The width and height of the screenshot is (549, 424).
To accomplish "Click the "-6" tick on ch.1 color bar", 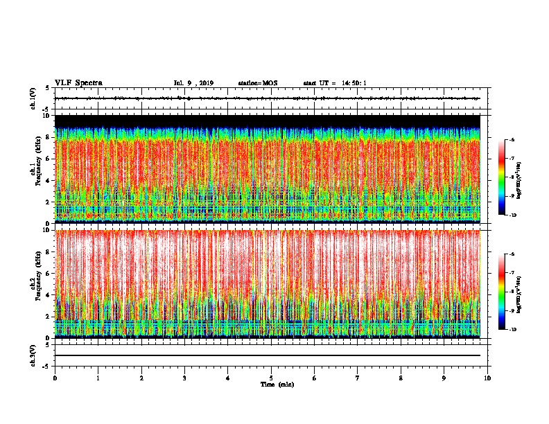I will [512, 139].
